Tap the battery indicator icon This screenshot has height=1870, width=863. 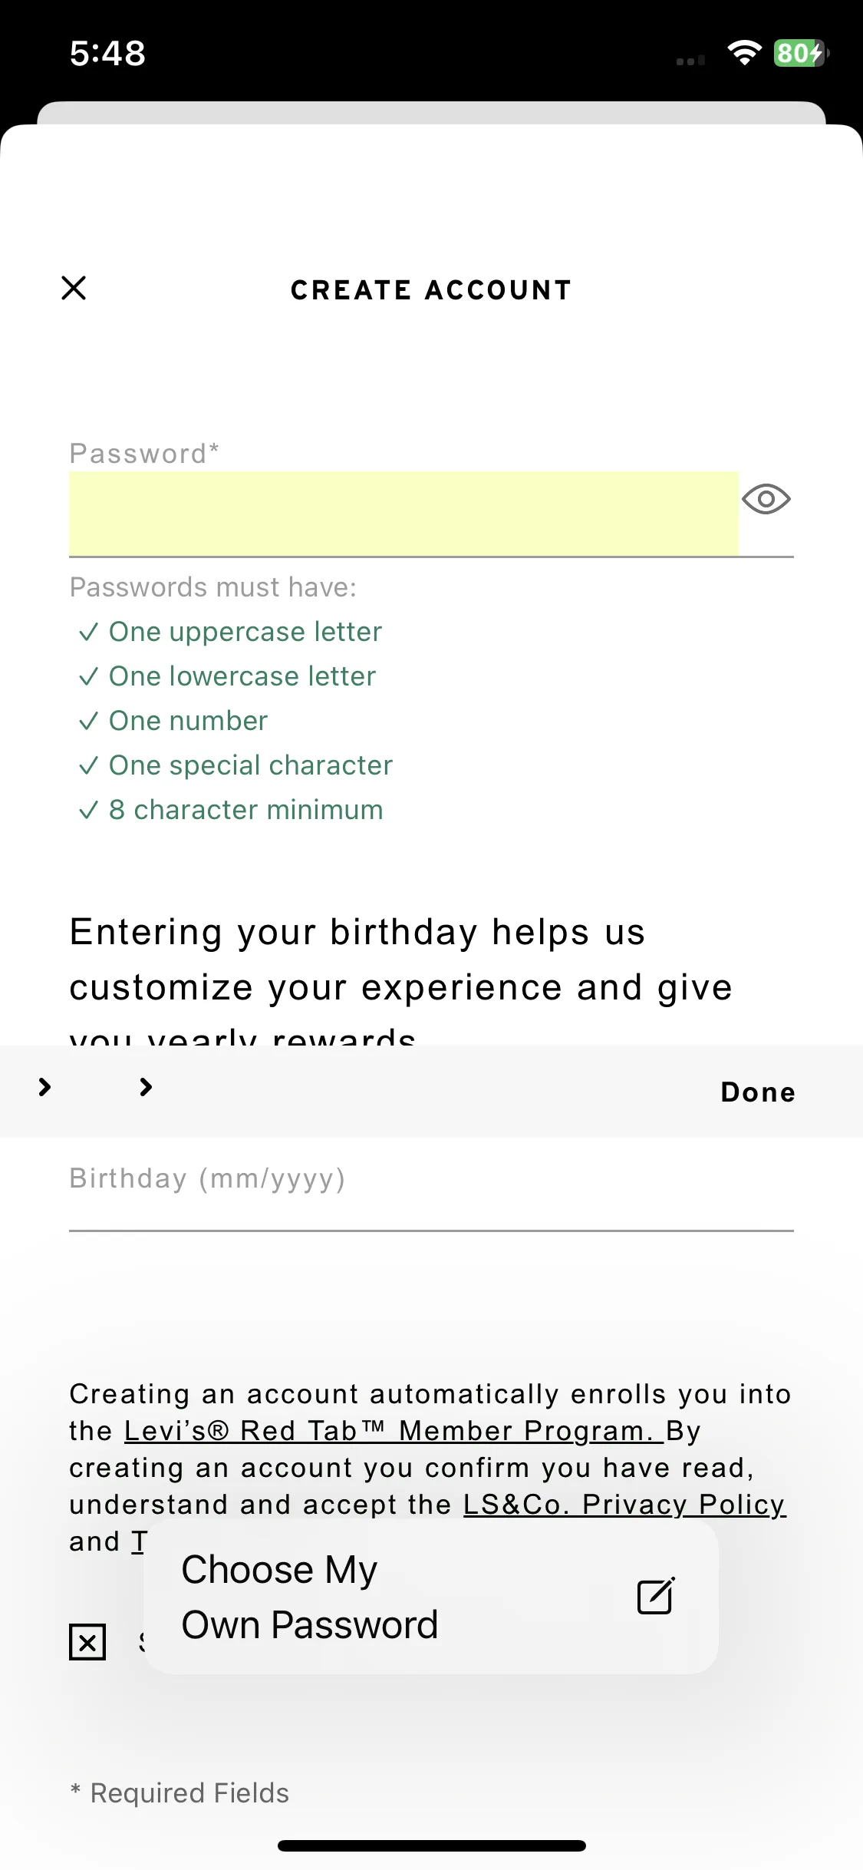[801, 53]
